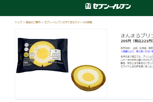The width and height of the screenshot is (153, 102).
Task: Click the 7-Eleven logo icon in header
Action: point(88,6)
